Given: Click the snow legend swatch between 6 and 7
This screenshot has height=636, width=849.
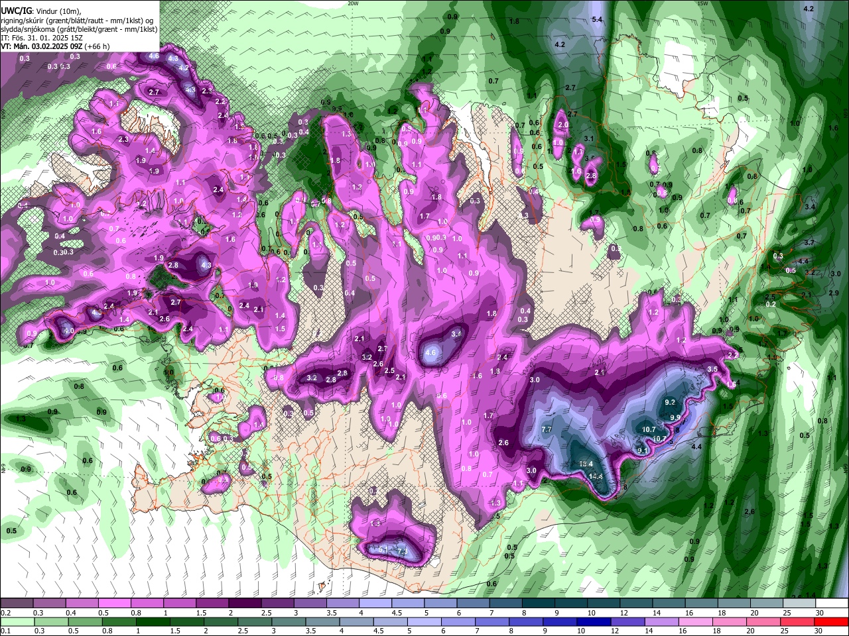Looking at the screenshot, I should point(472,604).
